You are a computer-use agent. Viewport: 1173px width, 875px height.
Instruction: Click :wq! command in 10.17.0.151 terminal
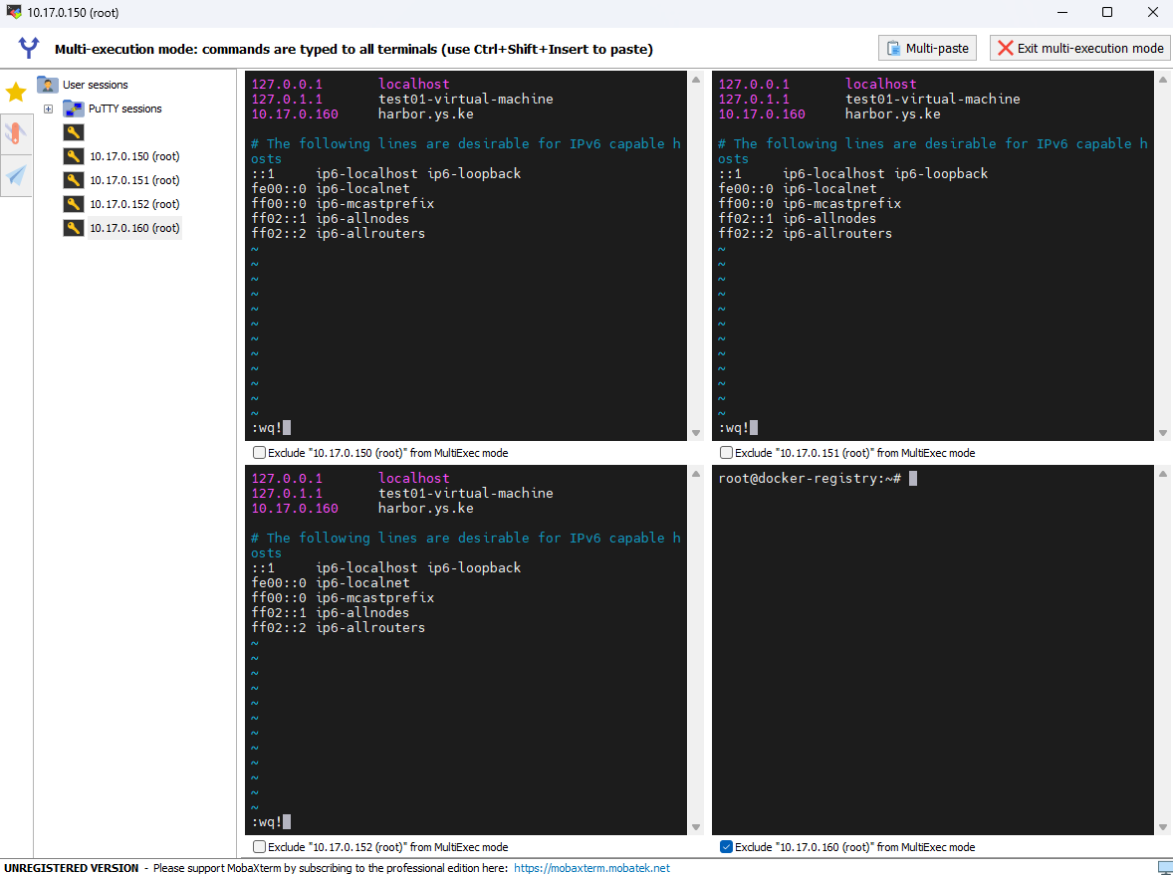[734, 428]
